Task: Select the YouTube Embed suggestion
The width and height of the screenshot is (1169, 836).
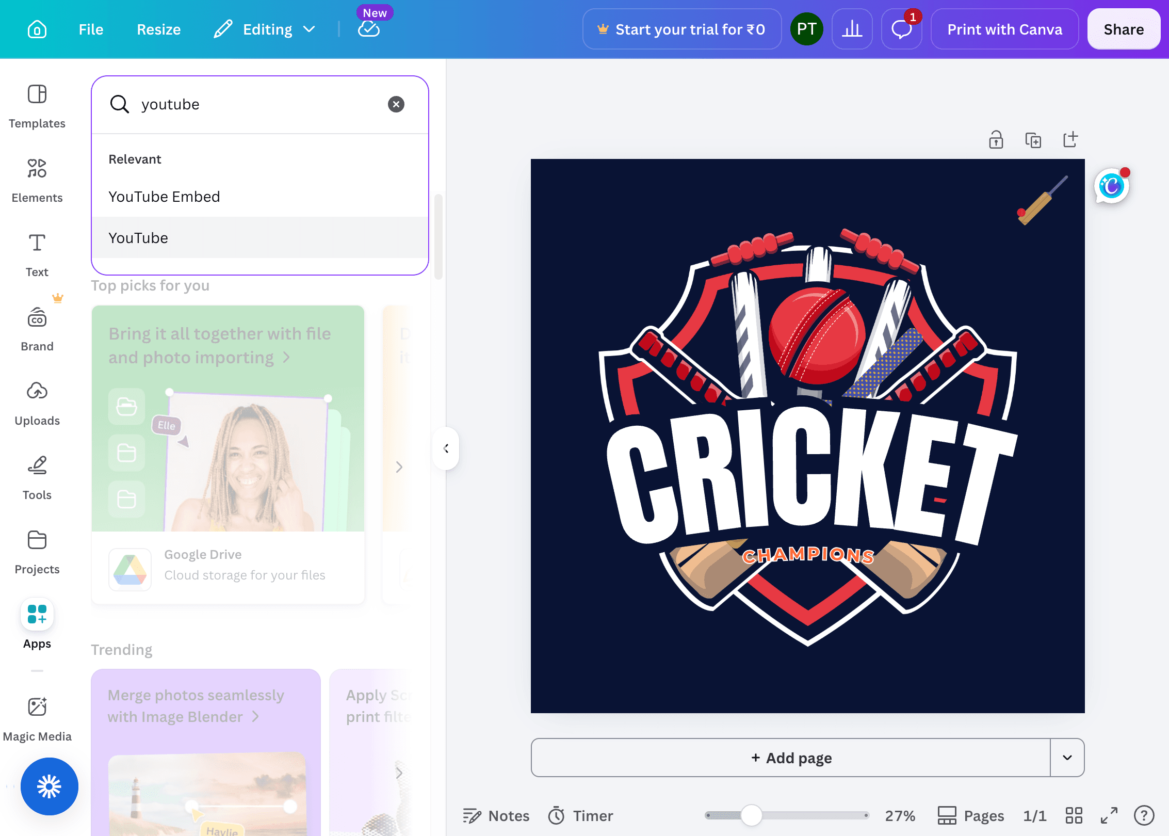Action: coord(260,196)
